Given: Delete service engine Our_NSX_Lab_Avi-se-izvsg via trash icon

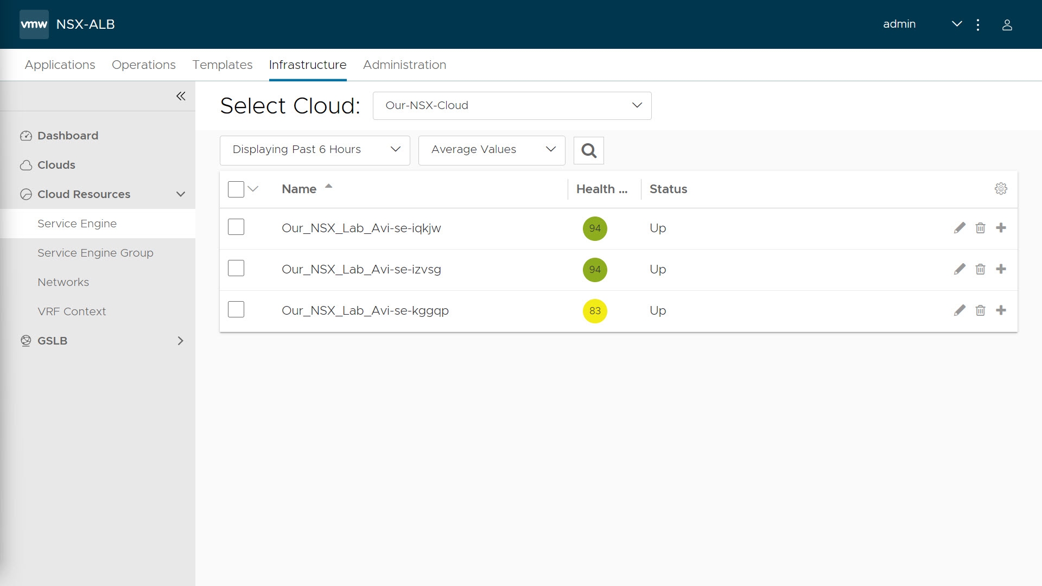Looking at the screenshot, I should tap(980, 269).
